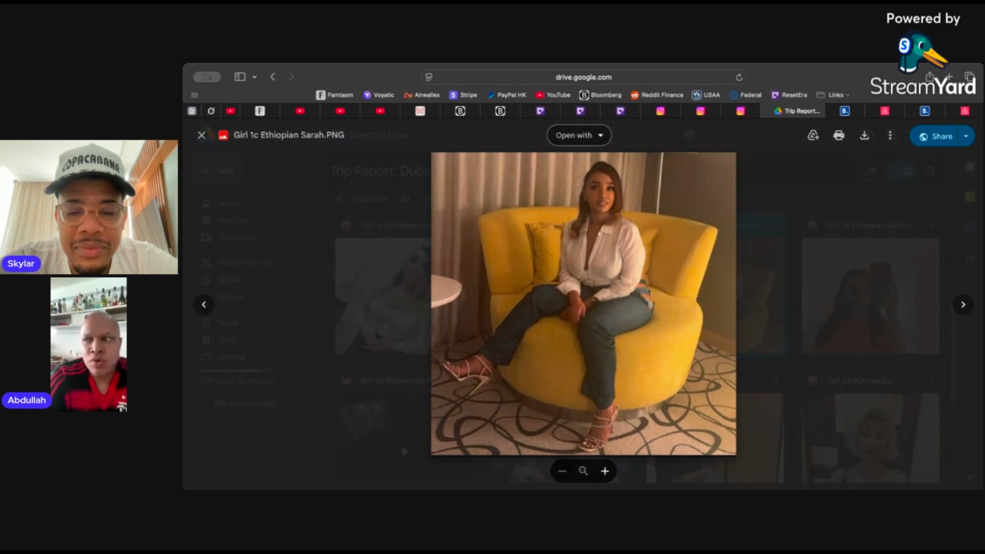Go to the previous image with left arrow
The height and width of the screenshot is (554, 985).
204,305
